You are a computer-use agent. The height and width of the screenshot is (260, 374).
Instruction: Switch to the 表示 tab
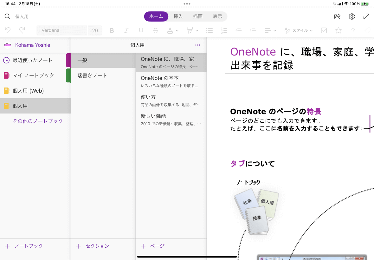[217, 16]
